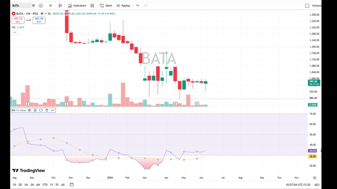Open the Go to date calendar icon

[72, 185]
